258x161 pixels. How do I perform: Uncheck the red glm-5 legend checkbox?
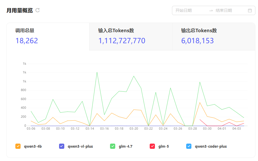[x=152, y=146]
